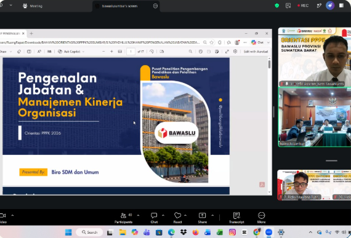The width and height of the screenshot is (351, 238).
Task: Click the Read aloud icon
Action: 39,52
